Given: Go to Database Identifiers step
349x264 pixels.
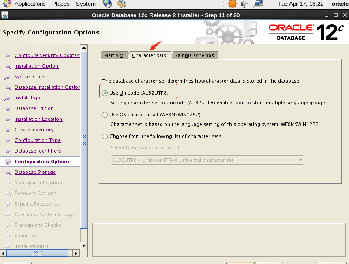Looking at the screenshot, I should click(38, 151).
